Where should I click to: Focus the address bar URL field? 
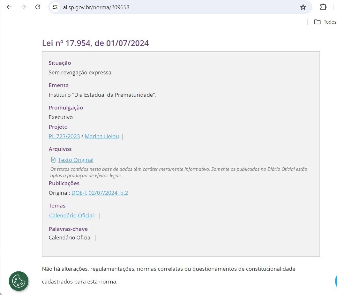[x=176, y=7]
